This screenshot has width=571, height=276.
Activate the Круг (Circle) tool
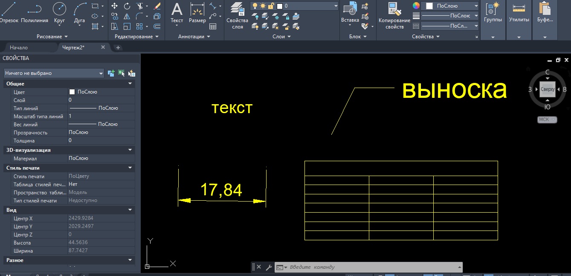coord(60,12)
